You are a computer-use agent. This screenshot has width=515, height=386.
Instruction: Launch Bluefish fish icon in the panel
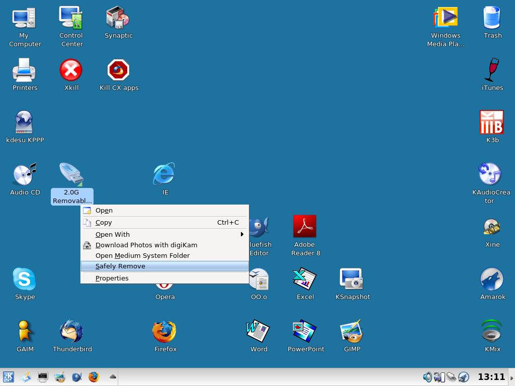coord(77,377)
